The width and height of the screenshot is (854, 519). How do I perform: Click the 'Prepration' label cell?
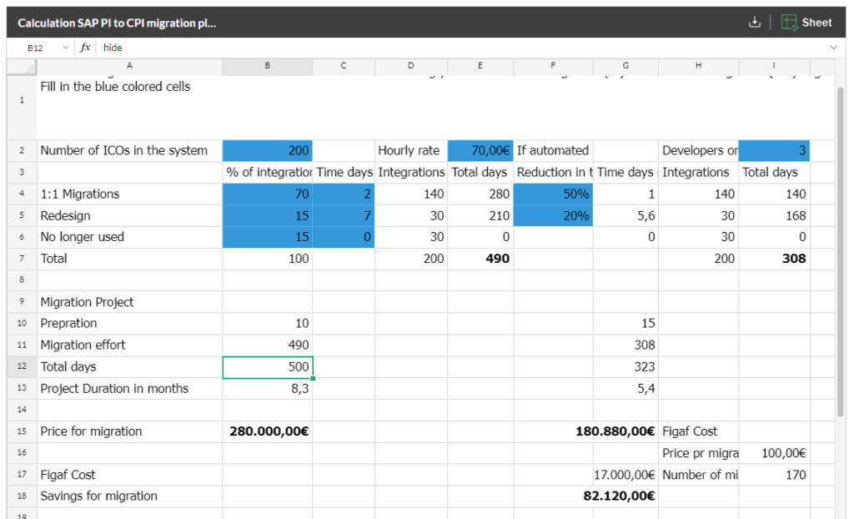pos(129,324)
